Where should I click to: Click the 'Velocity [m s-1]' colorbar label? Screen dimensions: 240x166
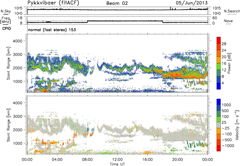click(x=237, y=125)
